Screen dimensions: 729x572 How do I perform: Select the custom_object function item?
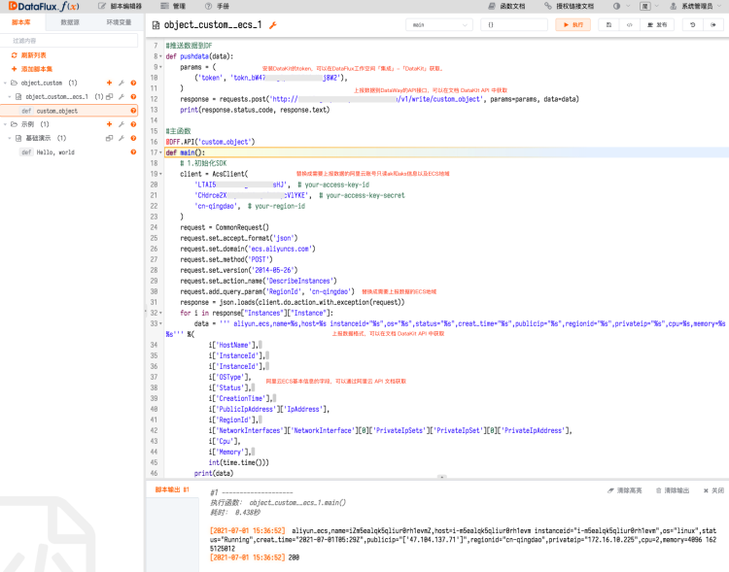69,111
